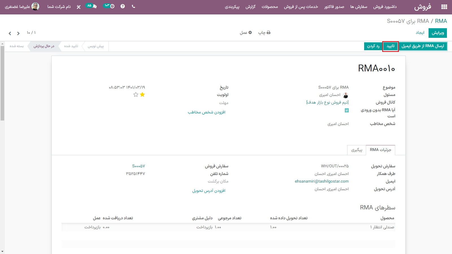452x254 pixels.
Task: Open گزارش menu
Action: click(x=251, y=7)
